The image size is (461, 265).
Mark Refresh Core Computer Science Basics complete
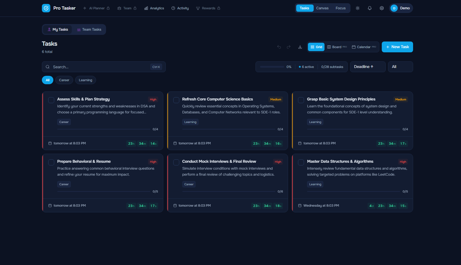176,100
